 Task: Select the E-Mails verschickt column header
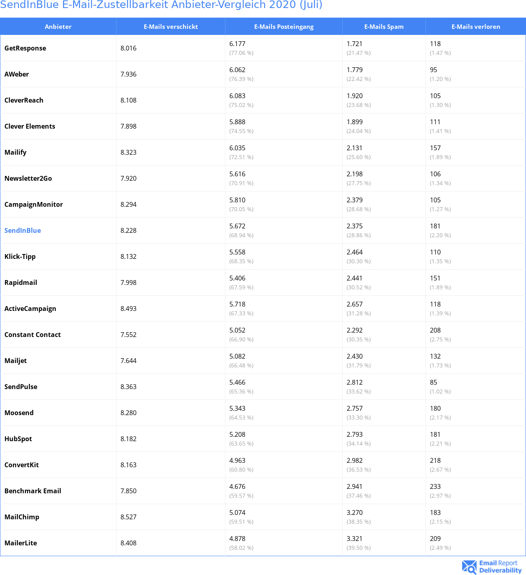[171, 26]
